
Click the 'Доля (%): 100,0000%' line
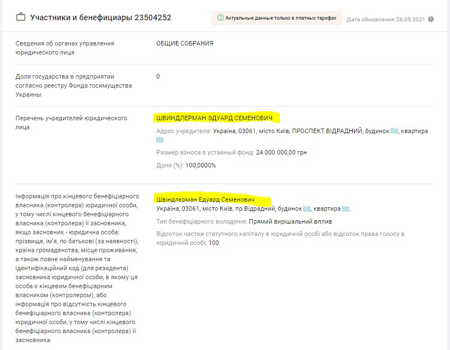186,165
